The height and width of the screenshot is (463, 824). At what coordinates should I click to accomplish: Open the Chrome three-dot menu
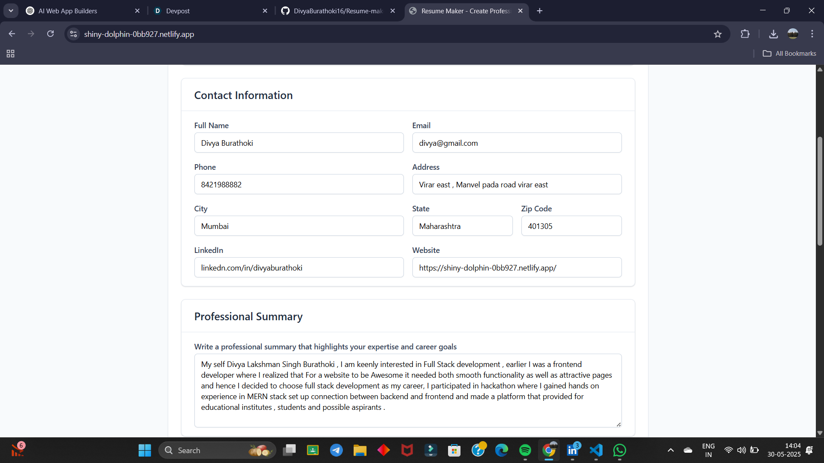click(812, 34)
